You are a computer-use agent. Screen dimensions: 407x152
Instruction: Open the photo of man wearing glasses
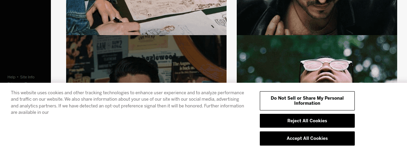(317, 59)
